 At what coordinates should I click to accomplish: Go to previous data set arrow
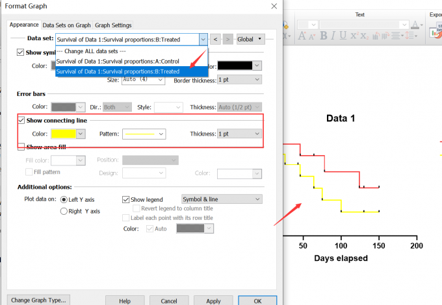tap(215, 39)
